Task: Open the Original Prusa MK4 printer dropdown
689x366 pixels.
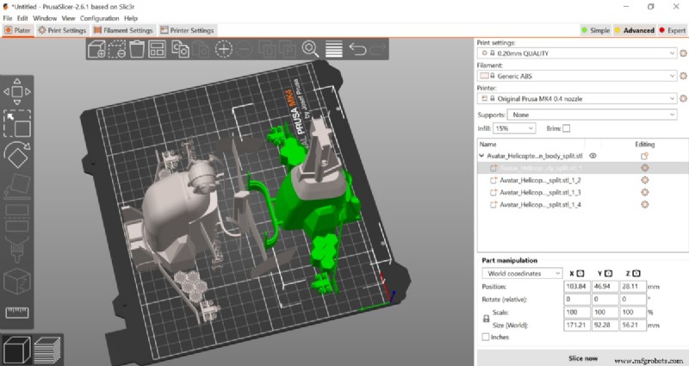Action: pyautogui.click(x=577, y=98)
